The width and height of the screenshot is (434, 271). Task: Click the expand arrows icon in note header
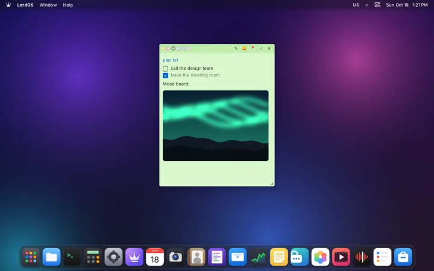(x=261, y=48)
